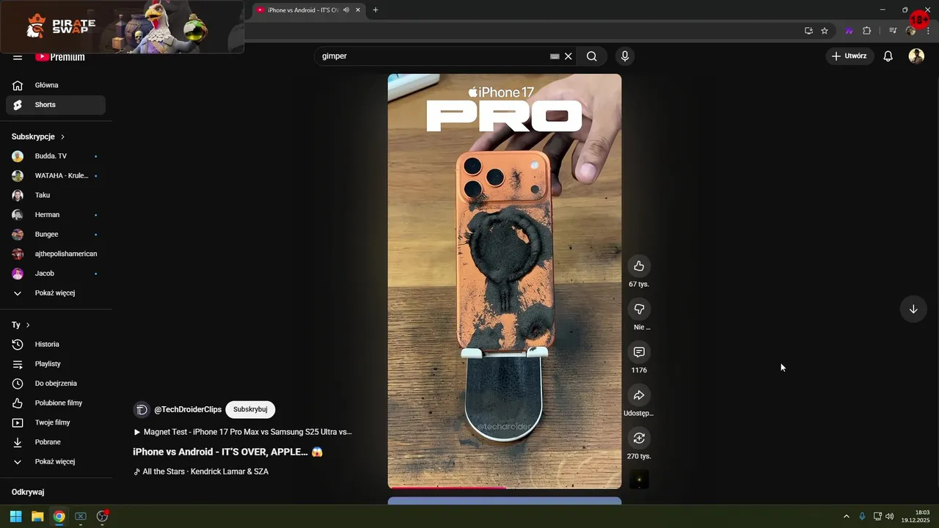This screenshot has height=528, width=939.
Task: Open Chrome media controls icon
Action: (x=893, y=31)
